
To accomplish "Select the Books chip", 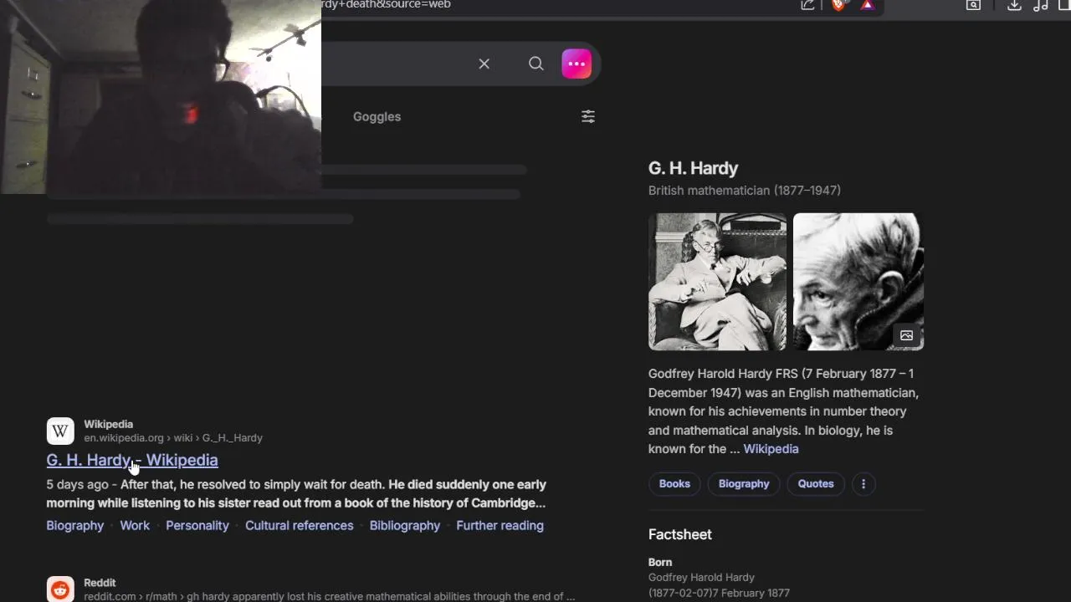I will 674,484.
